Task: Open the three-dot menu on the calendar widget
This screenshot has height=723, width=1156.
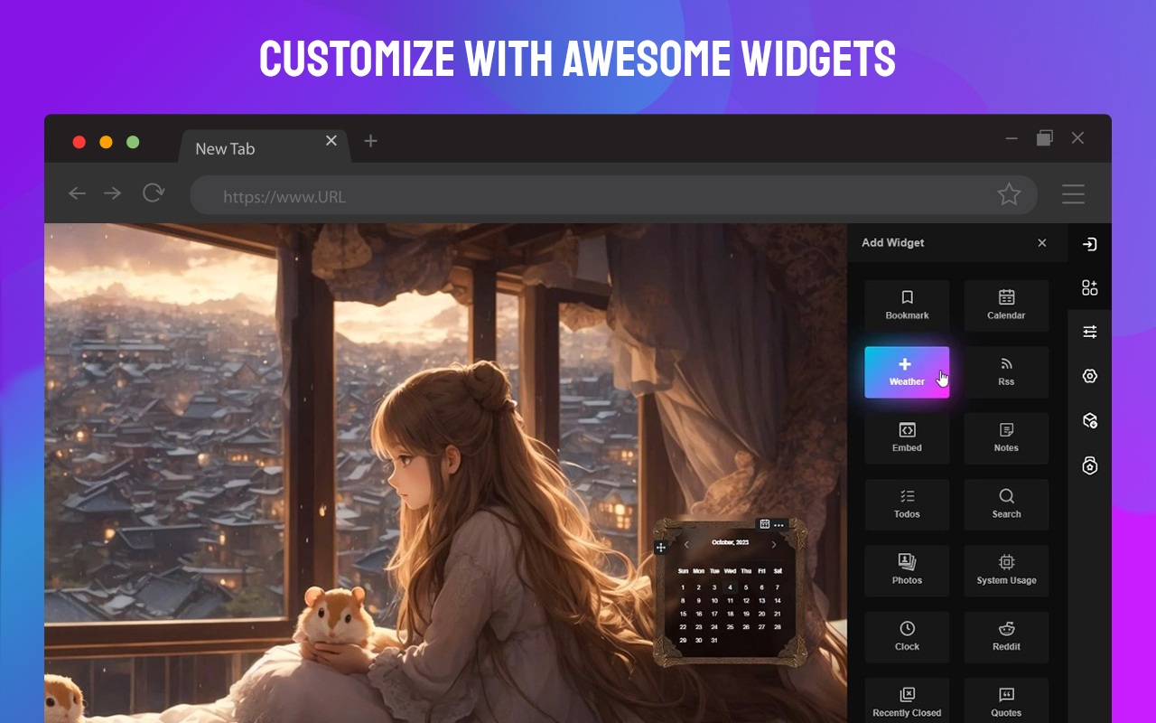Action: (x=778, y=523)
